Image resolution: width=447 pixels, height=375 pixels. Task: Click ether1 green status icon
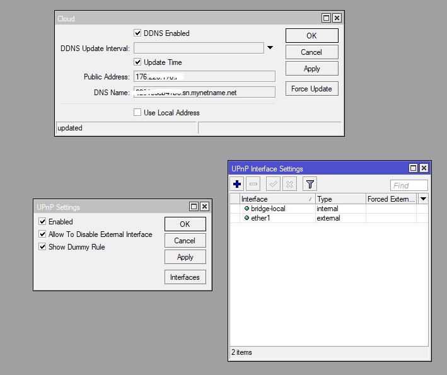(247, 217)
